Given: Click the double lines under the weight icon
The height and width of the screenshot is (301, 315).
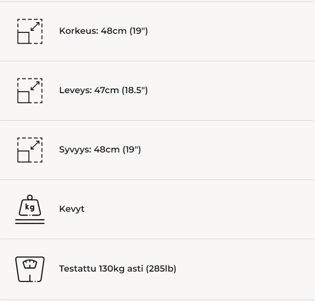Looking at the screenshot, I should (30, 222).
